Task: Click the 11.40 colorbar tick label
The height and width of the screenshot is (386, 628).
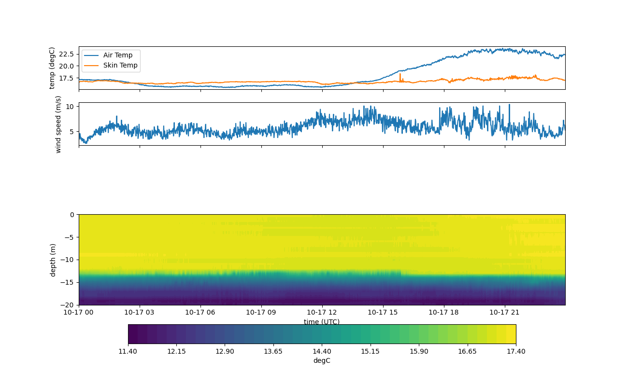Action: pos(128,351)
